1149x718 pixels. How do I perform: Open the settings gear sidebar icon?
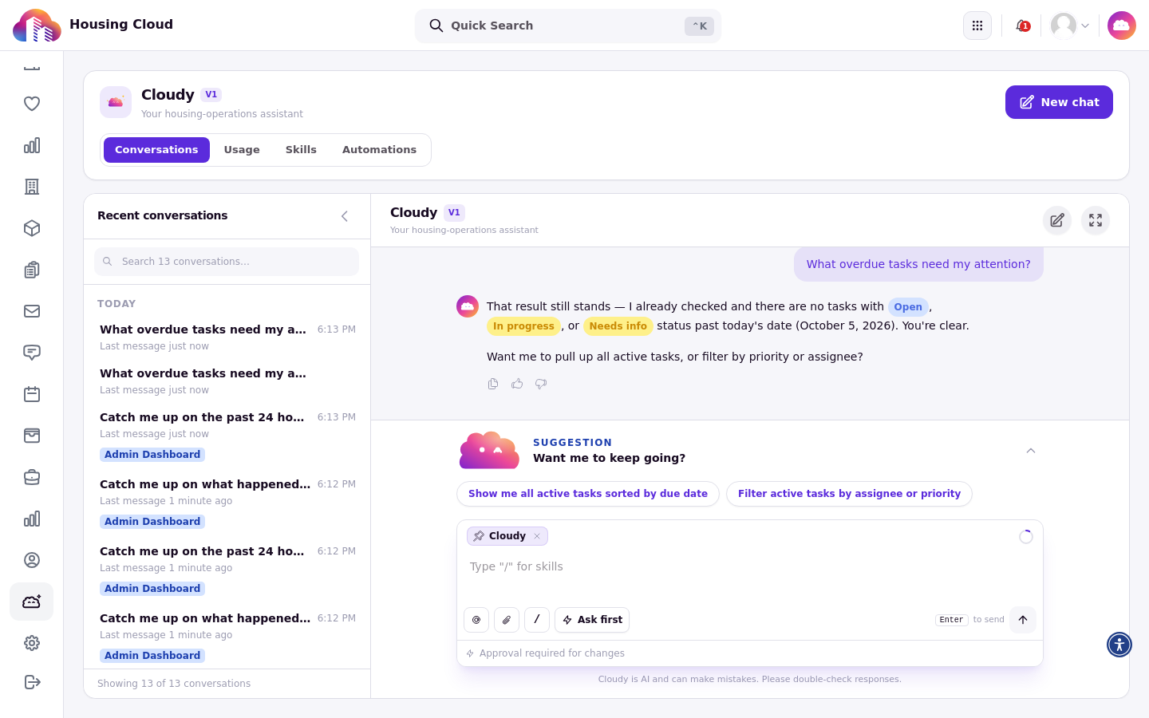click(x=32, y=643)
